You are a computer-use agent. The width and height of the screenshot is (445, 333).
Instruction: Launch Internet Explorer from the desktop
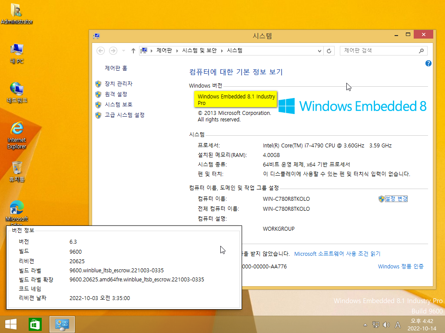click(17, 135)
